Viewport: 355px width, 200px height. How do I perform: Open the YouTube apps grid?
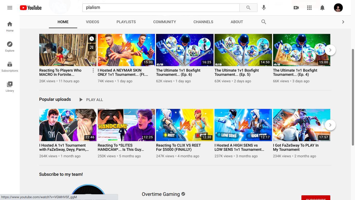(x=309, y=8)
